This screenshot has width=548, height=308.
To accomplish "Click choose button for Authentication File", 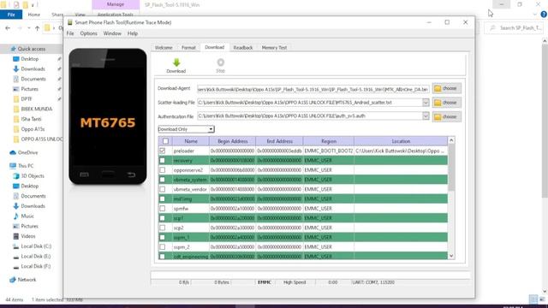I will 447,116.
